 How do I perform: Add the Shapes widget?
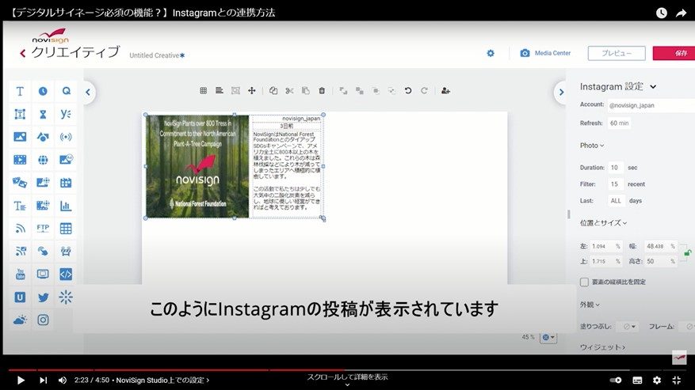43,137
